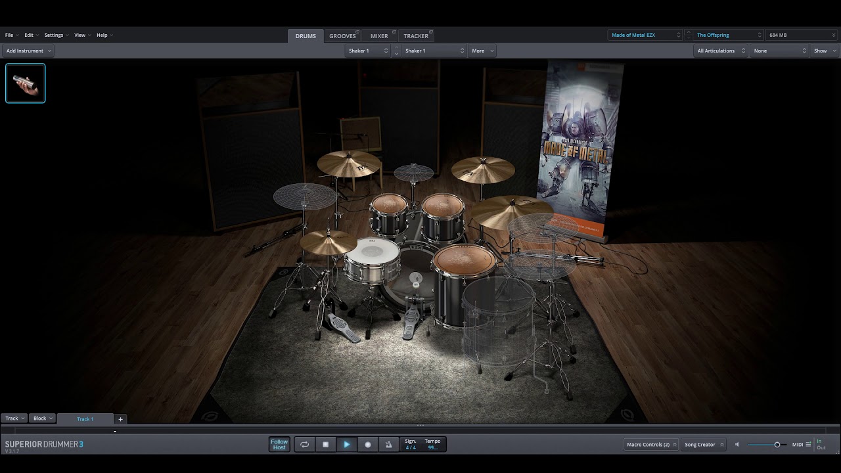Click the right rack tom
This screenshot has width=841, height=473.
443,215
